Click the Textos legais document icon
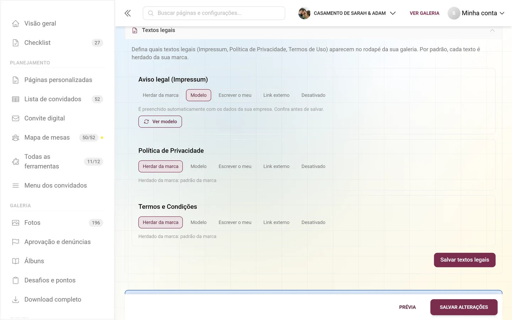512x320 pixels. [x=135, y=31]
